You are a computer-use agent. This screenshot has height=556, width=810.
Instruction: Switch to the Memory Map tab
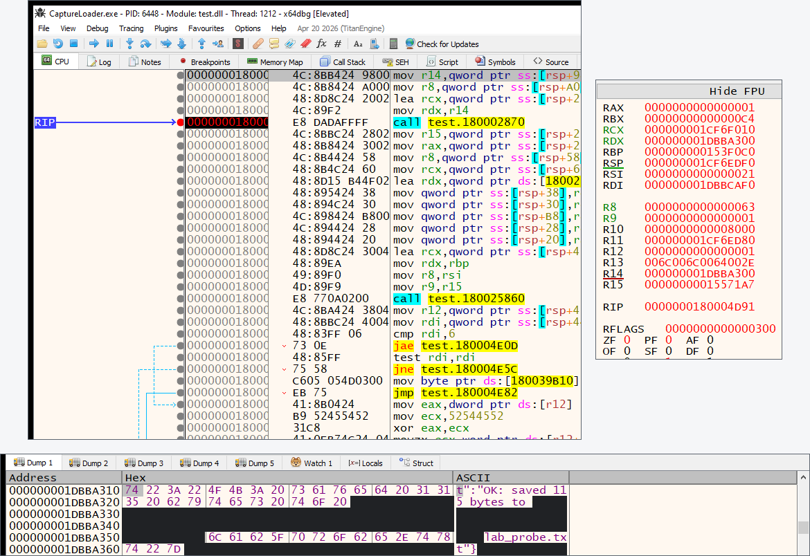(275, 62)
